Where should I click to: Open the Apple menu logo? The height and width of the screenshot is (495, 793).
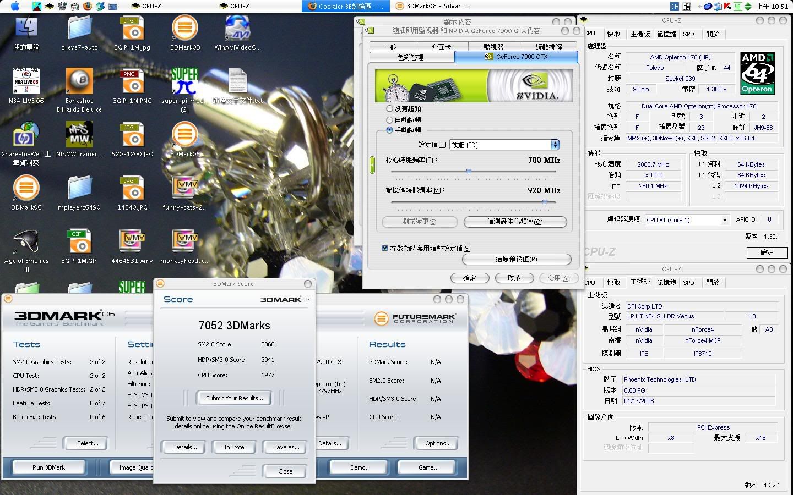pyautogui.click(x=15, y=6)
